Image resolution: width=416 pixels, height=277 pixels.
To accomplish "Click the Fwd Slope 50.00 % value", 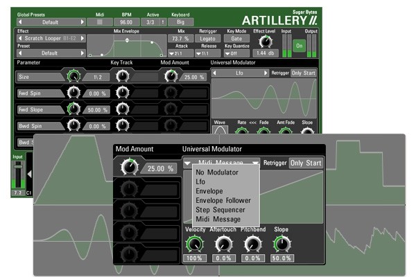I will click(x=97, y=109).
